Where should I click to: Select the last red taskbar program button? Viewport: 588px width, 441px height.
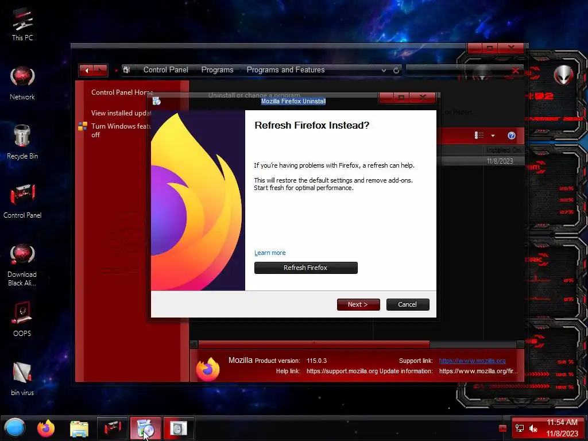tap(179, 428)
